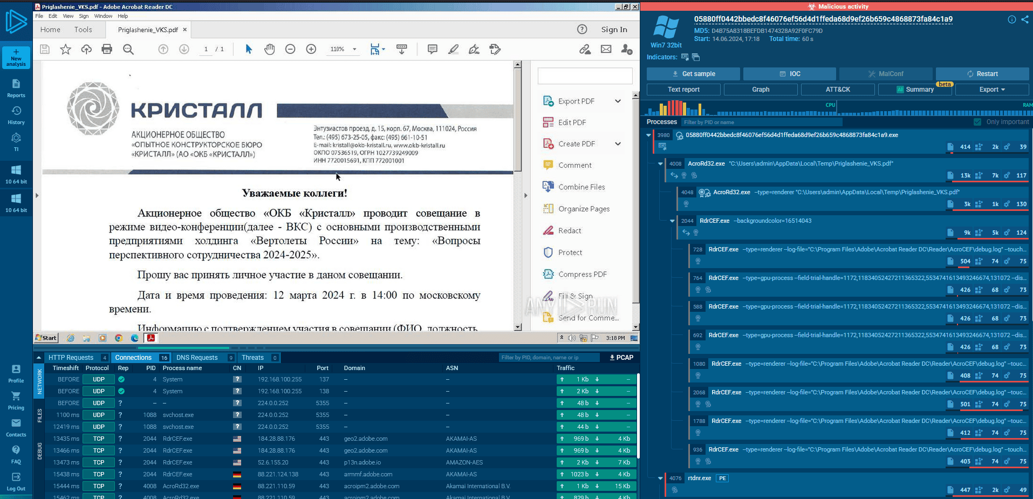Select the Acrobat bookmark star icon
This screenshot has width=1033, height=499.
(65, 49)
